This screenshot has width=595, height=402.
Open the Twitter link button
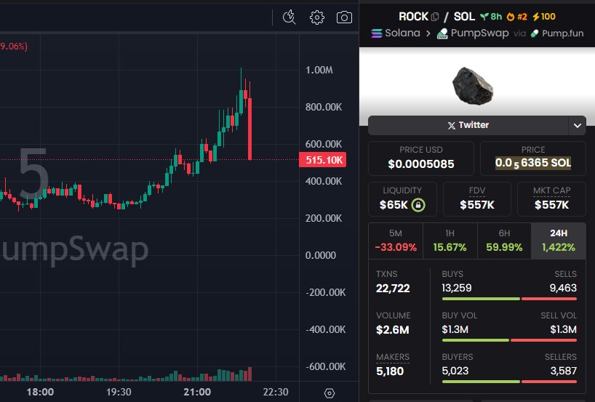(x=467, y=125)
